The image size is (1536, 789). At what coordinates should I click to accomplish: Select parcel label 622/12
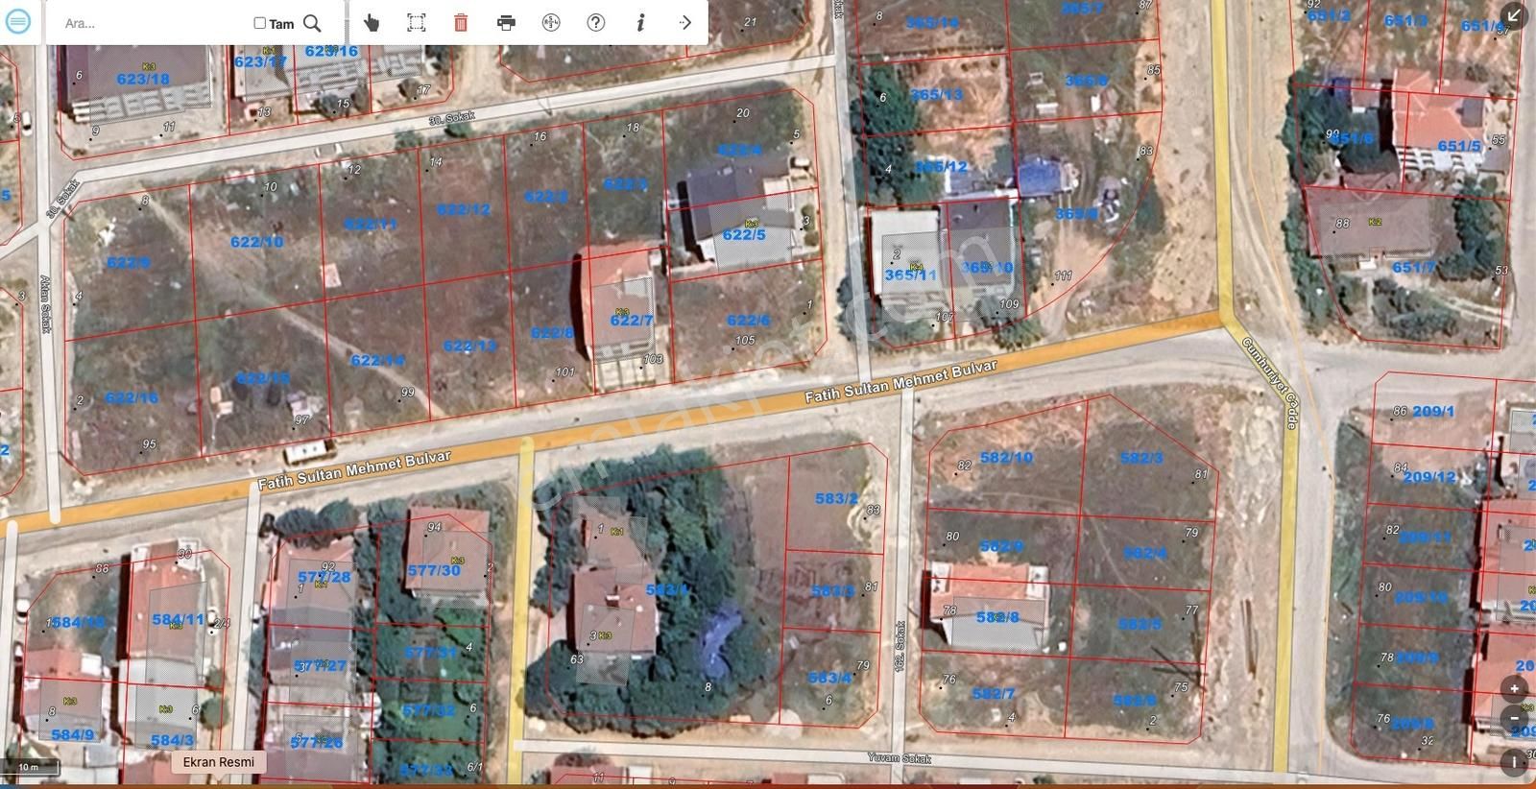tap(464, 209)
